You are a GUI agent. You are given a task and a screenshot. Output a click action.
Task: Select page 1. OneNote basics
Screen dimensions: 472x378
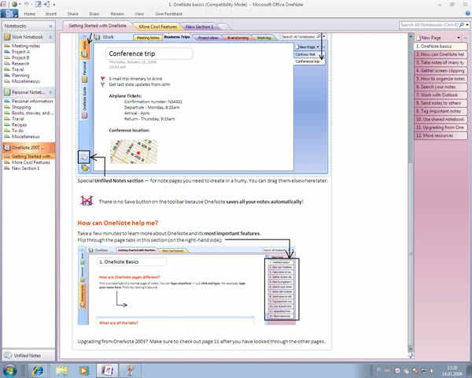(441, 46)
